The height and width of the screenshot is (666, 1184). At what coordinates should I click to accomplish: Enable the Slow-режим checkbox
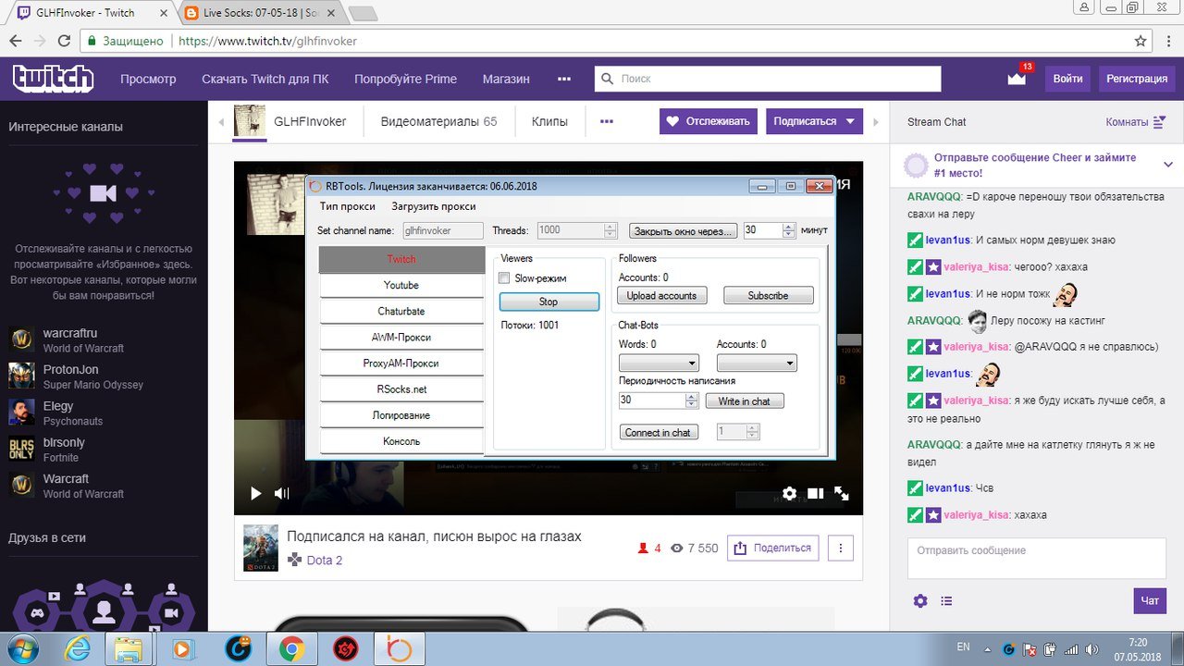[x=505, y=278]
